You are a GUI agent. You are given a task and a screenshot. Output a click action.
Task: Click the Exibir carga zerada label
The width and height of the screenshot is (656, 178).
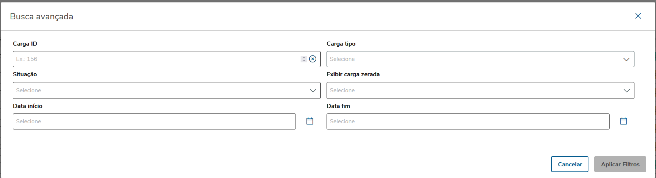coord(353,74)
